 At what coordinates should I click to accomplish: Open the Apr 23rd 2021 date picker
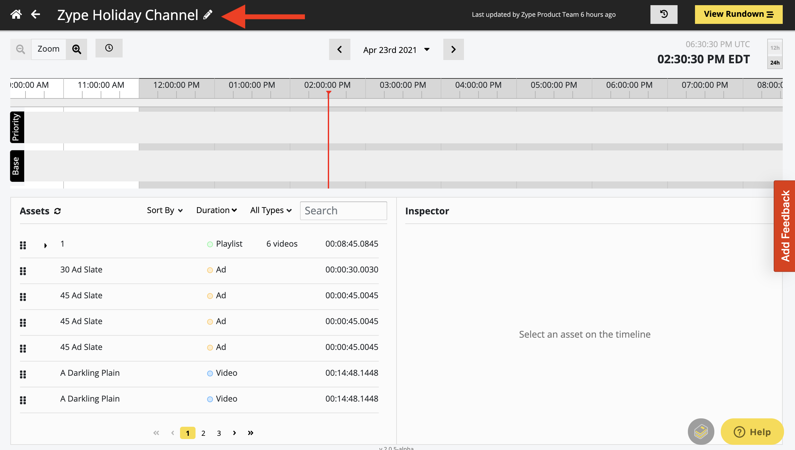[x=397, y=50]
